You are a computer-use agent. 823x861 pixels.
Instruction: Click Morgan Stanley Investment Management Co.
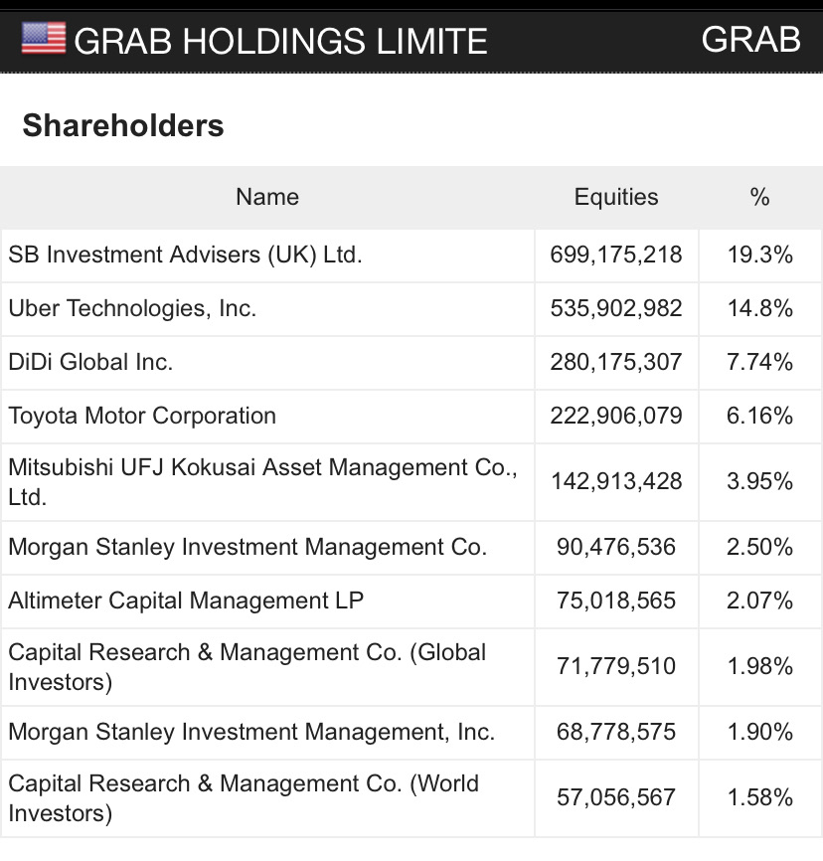pyautogui.click(x=247, y=547)
